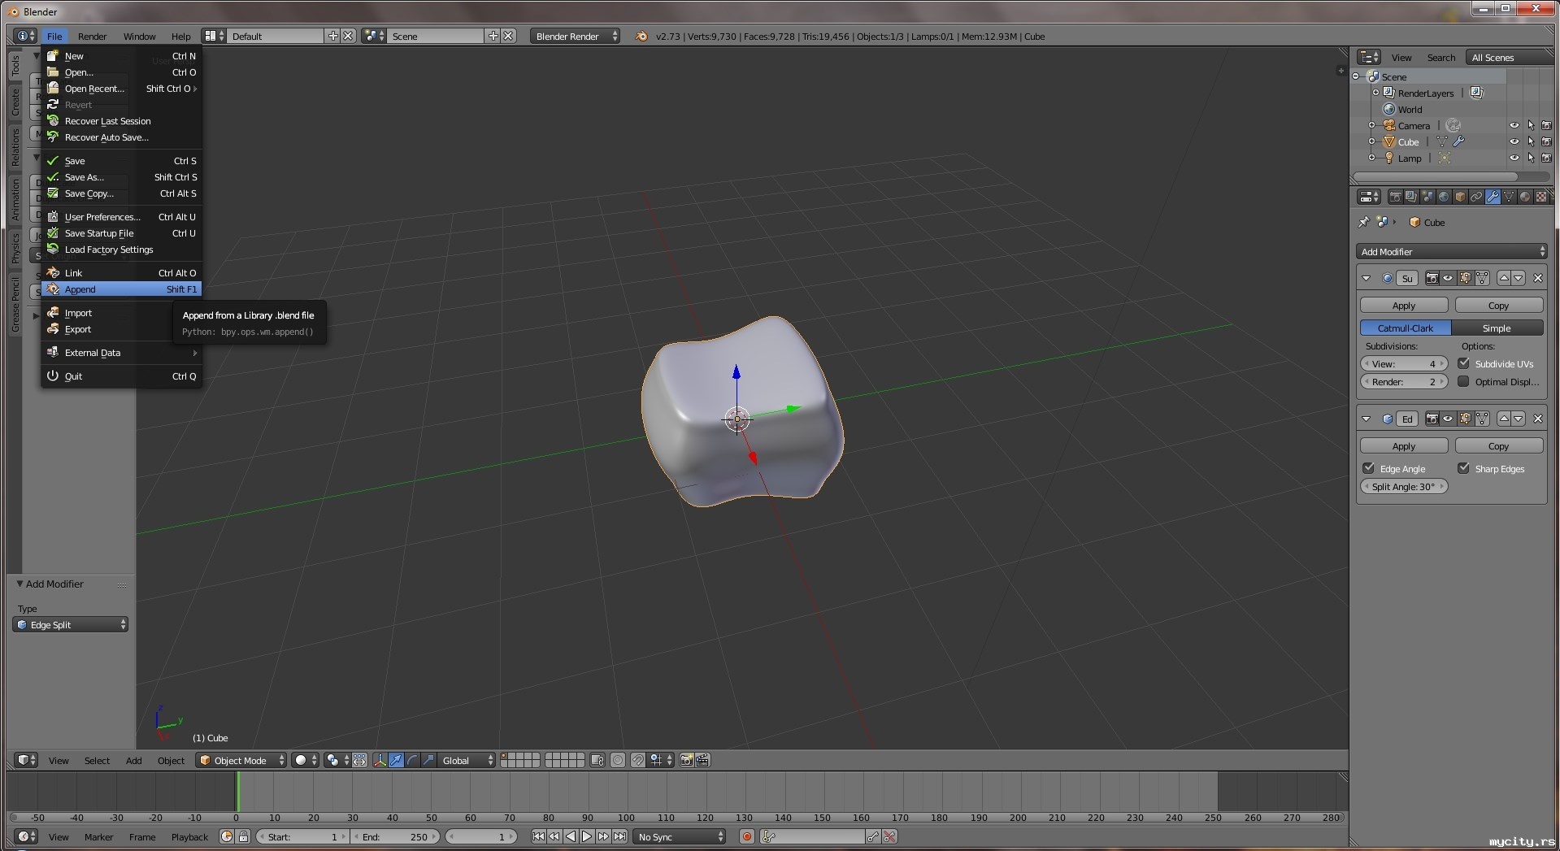
Task: Select User Preferences in File menu
Action: [122, 217]
